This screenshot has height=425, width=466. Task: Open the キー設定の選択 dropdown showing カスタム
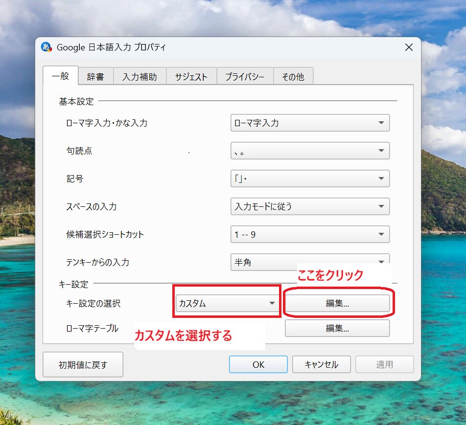pos(227,303)
